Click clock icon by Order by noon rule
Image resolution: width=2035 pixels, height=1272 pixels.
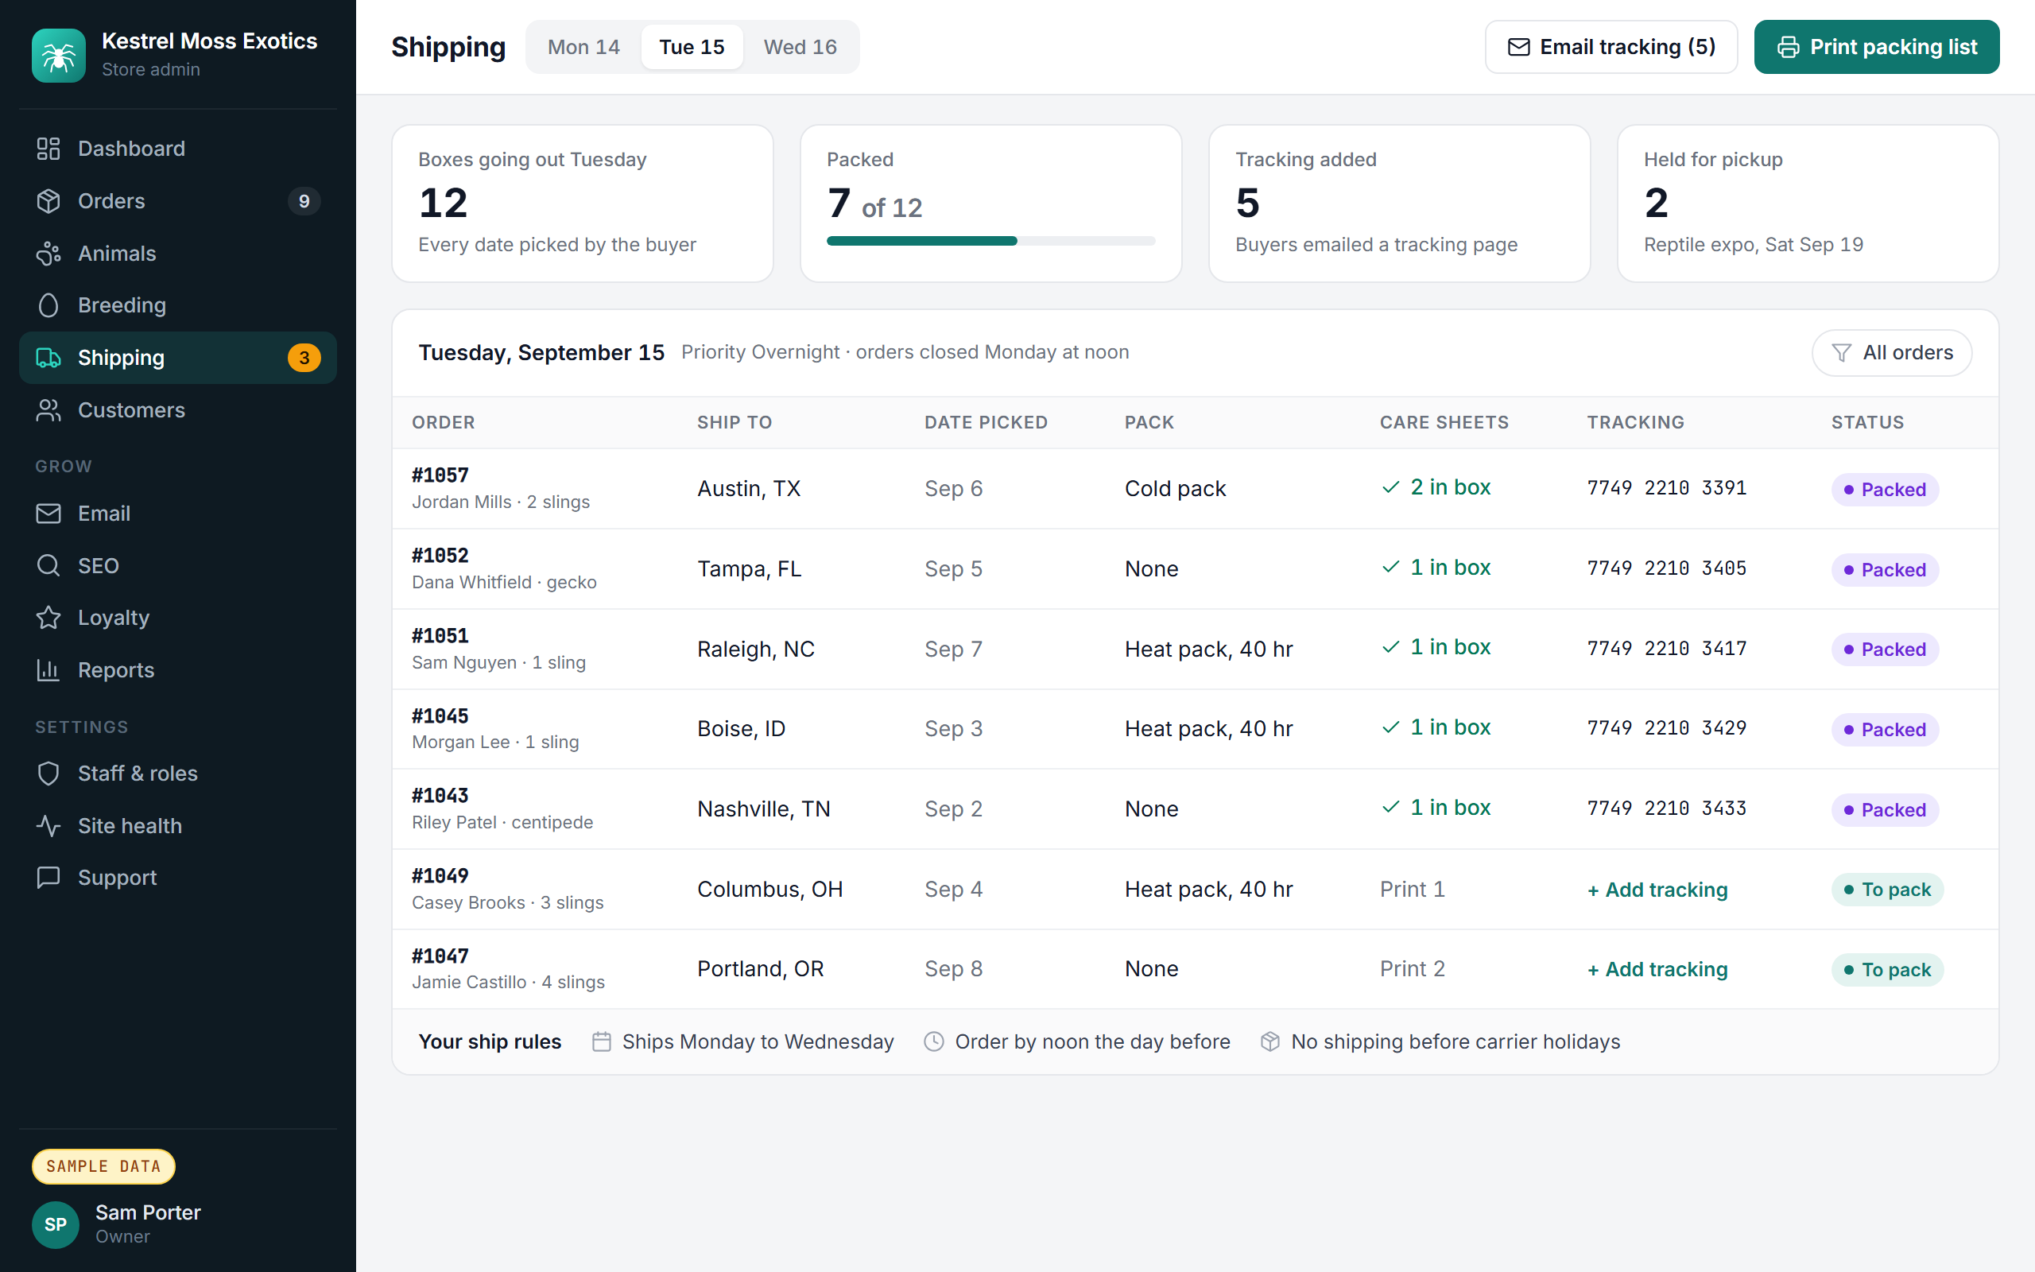934,1041
